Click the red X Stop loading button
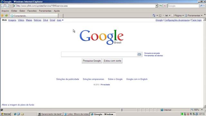This screenshot has width=206, height=116. pos(165,6)
